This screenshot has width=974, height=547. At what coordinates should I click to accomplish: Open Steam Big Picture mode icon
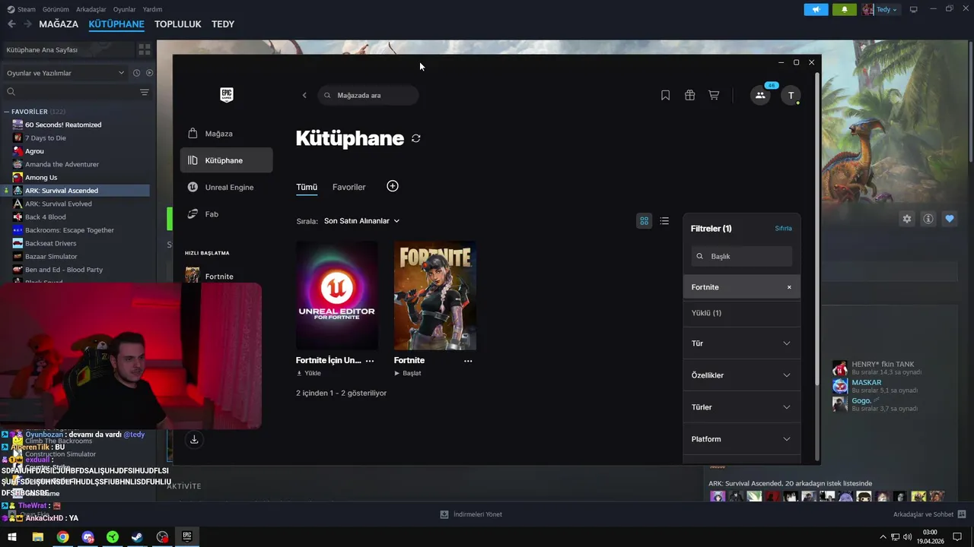pyautogui.click(x=914, y=9)
